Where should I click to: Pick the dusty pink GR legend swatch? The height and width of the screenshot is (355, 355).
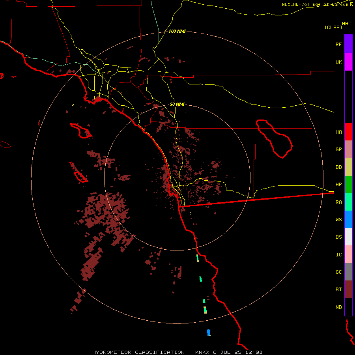(348, 149)
